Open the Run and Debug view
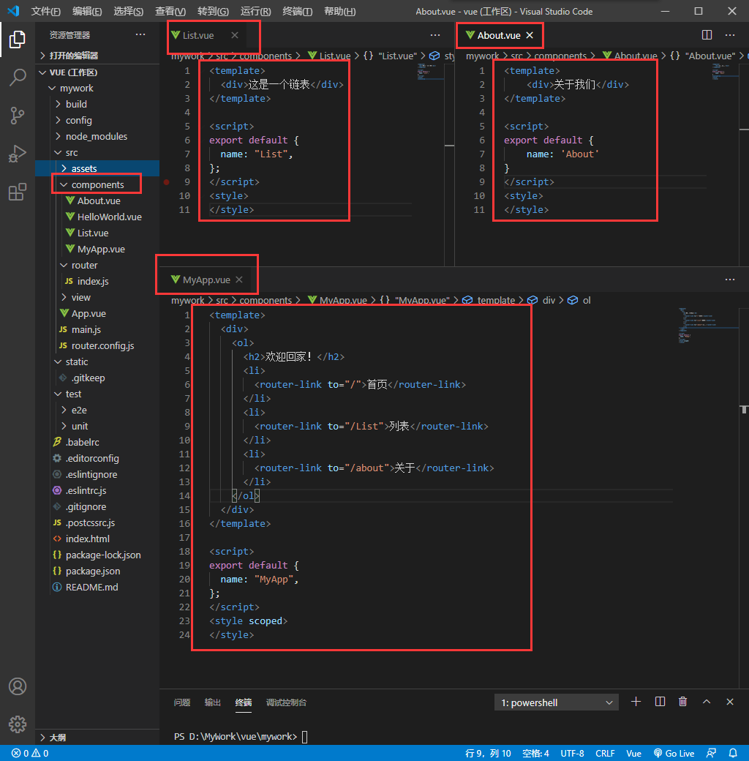 [x=18, y=154]
